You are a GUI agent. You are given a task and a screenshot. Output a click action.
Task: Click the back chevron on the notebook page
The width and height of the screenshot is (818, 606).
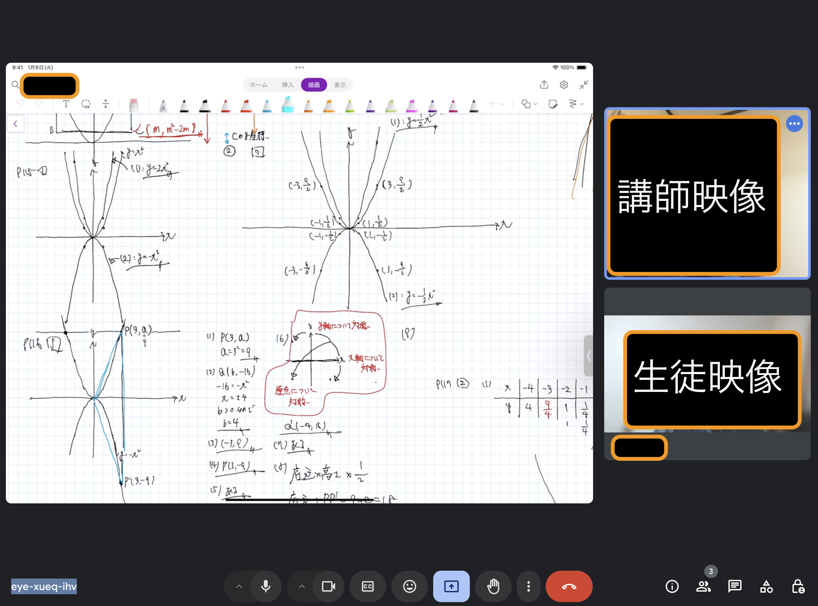point(15,124)
